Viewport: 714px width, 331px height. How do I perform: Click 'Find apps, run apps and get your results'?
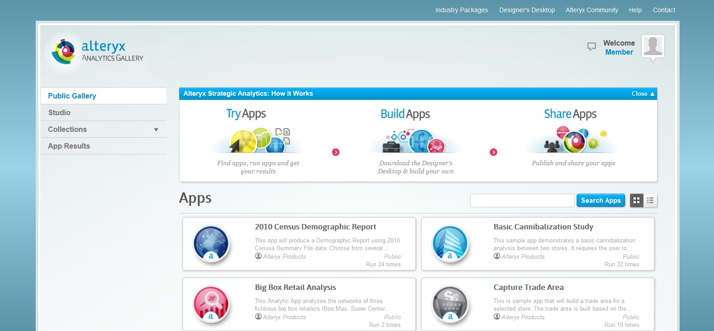click(x=258, y=167)
